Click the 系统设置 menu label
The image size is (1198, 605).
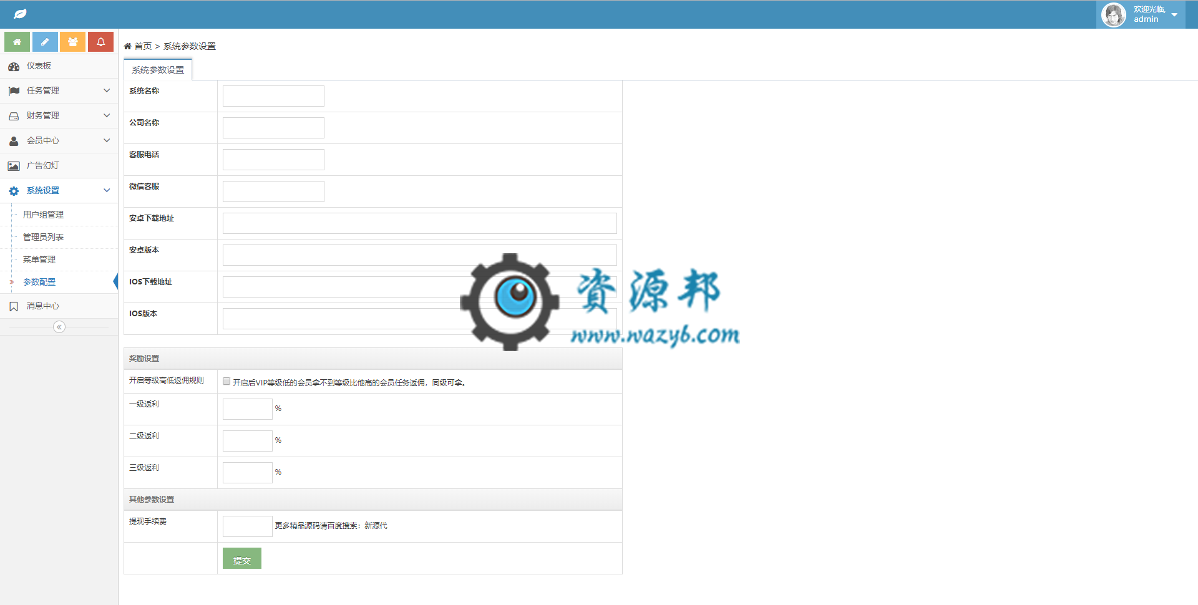click(x=43, y=191)
